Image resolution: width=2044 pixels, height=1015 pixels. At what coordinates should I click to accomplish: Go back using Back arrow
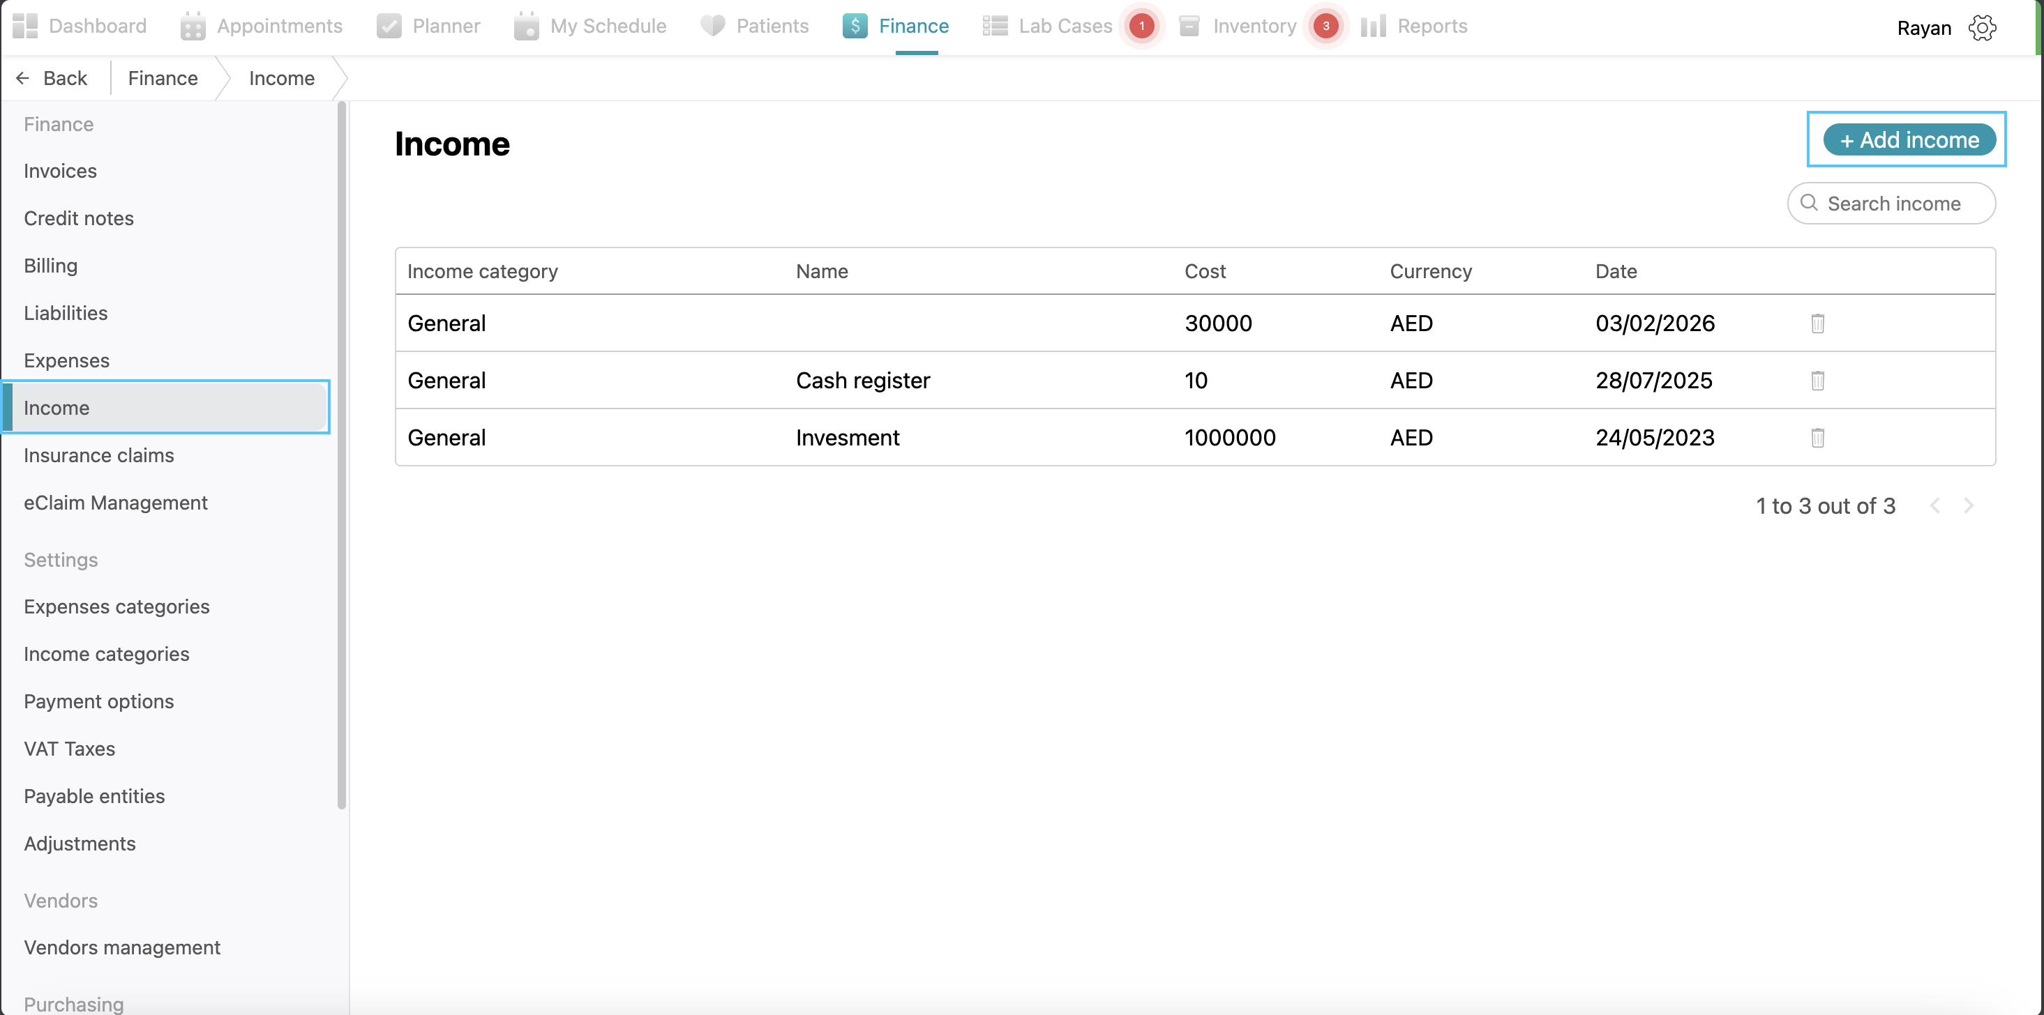pos(51,79)
